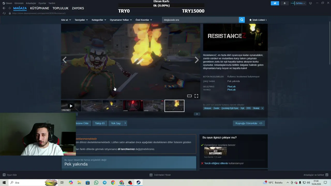Open the arrow next to Yok Say
The image size is (331, 186).
(x=125, y=123)
